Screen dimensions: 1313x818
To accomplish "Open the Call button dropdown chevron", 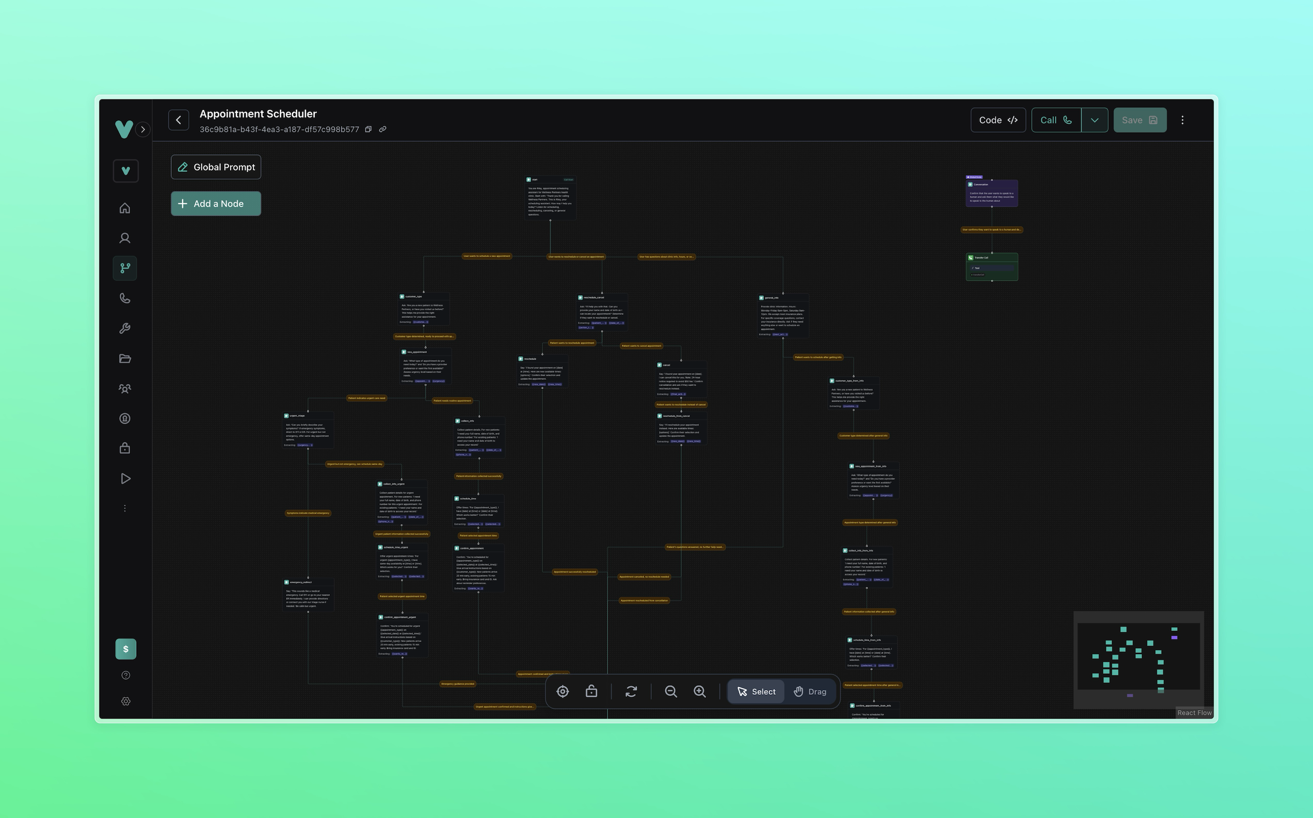I will [1095, 120].
